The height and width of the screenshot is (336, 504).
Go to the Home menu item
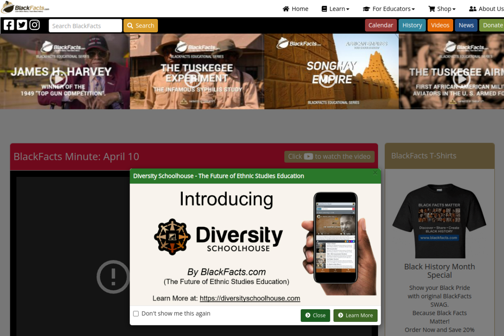point(295,9)
